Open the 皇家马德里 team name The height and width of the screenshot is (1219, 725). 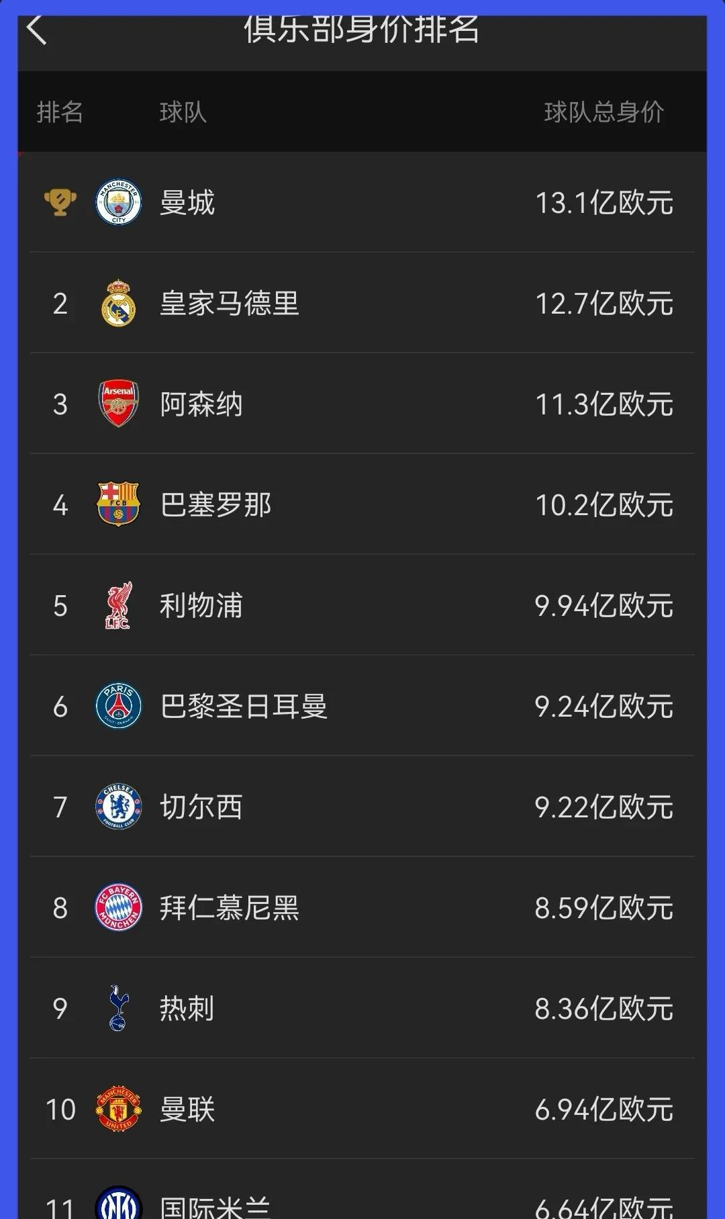(x=229, y=304)
